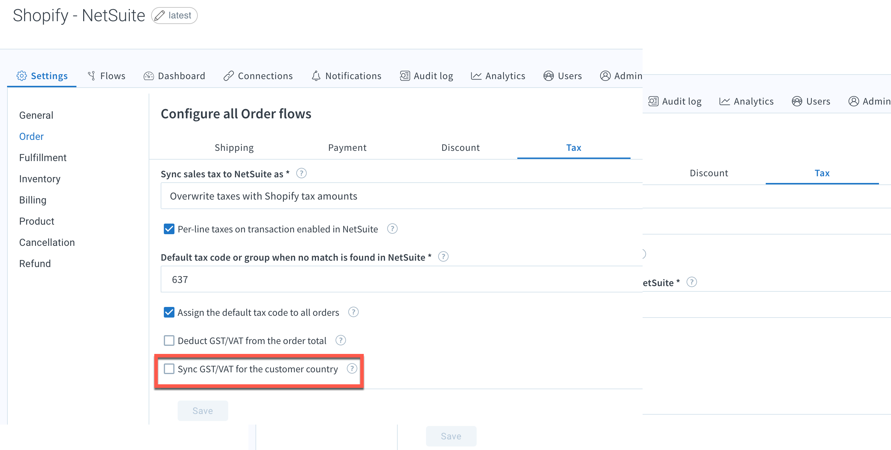Click the Connections link icon
Image resolution: width=891 pixels, height=450 pixels.
coord(229,76)
